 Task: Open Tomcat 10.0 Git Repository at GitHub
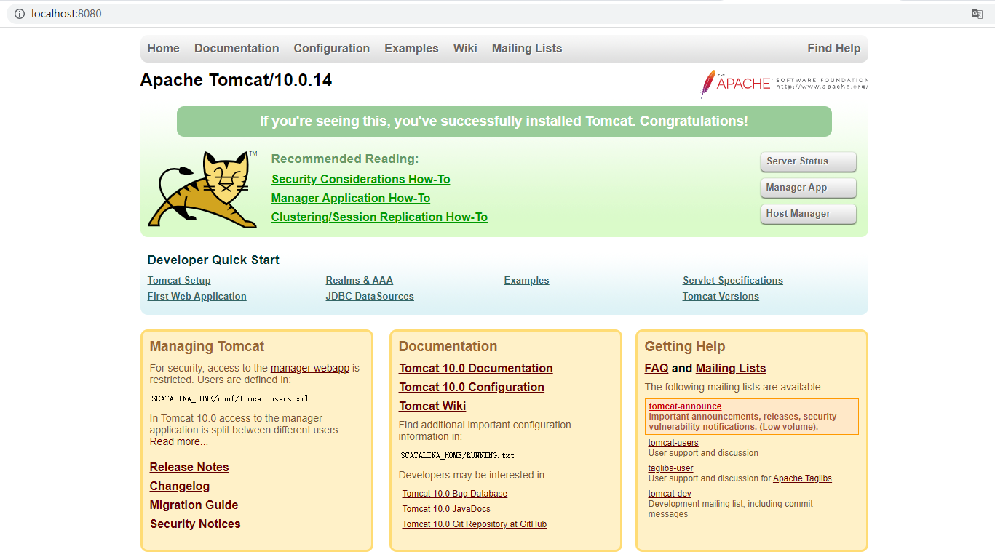pyautogui.click(x=475, y=524)
